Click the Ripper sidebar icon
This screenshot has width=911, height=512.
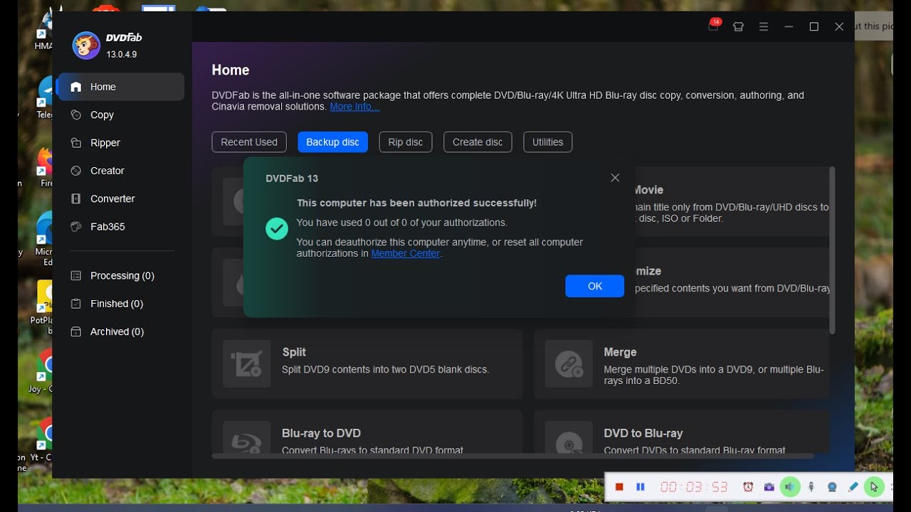pyautogui.click(x=76, y=143)
